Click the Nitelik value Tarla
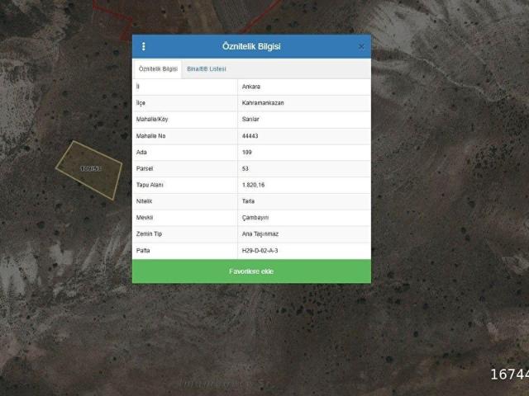 point(249,201)
